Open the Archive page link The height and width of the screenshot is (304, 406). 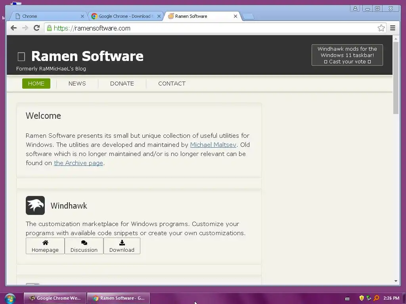79,163
